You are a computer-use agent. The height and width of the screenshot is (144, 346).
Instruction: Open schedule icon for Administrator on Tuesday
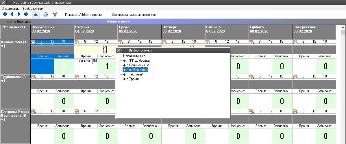[x=77, y=42]
